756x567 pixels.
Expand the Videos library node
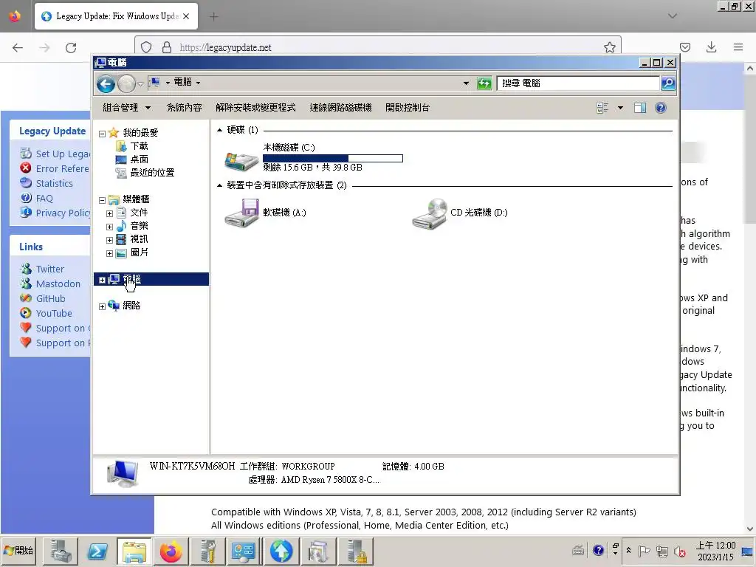pos(109,240)
